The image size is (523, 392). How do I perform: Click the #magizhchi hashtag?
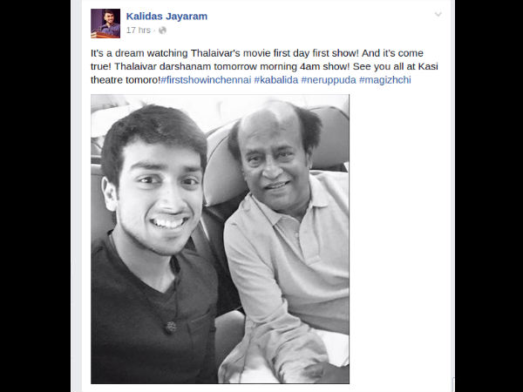coord(385,80)
